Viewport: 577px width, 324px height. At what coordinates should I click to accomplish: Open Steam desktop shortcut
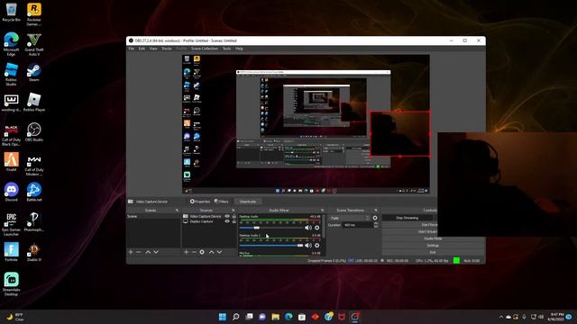coord(34,72)
